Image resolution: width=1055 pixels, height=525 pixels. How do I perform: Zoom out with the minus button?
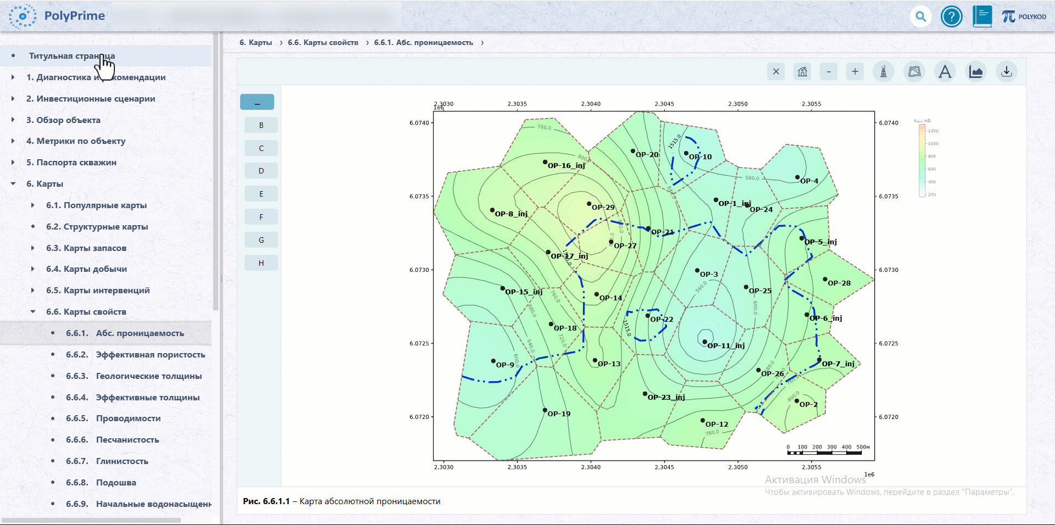(x=829, y=71)
